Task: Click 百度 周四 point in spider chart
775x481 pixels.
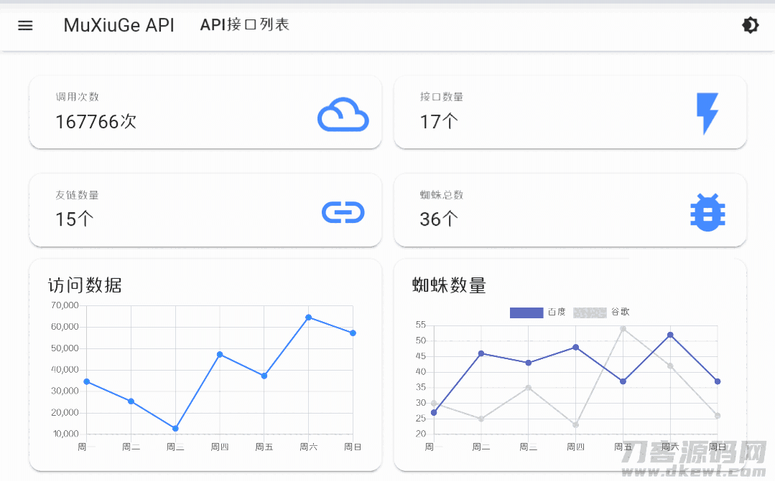Action: [576, 347]
